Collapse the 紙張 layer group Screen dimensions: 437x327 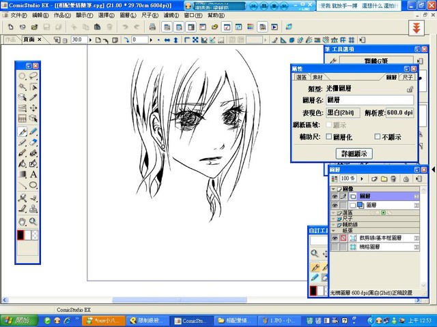333,230
